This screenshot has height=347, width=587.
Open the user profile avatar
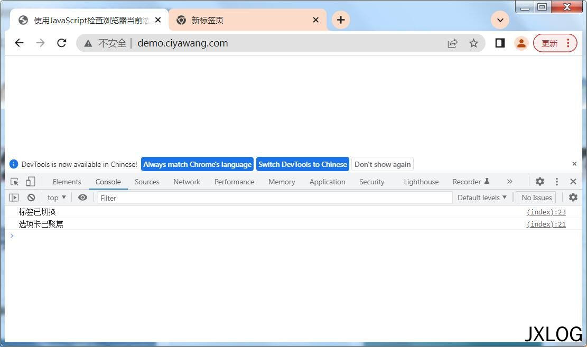click(x=521, y=43)
